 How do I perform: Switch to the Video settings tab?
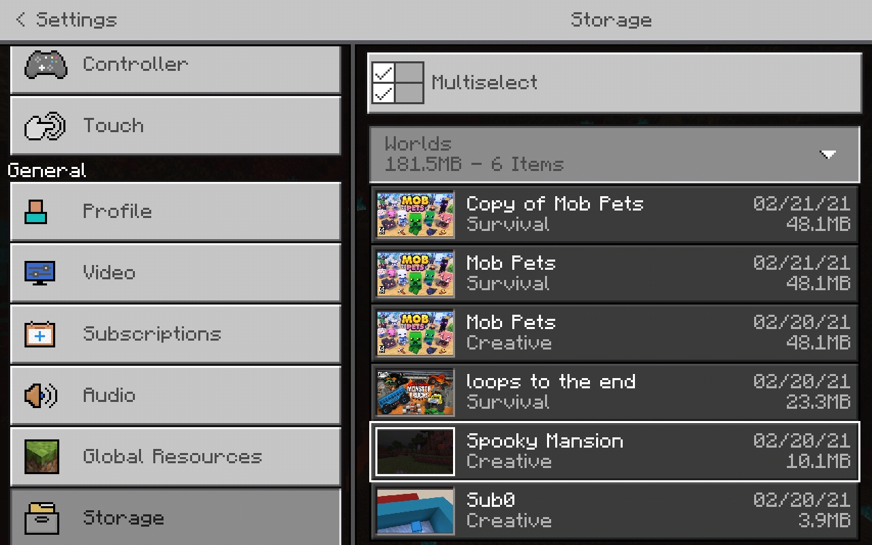(176, 273)
